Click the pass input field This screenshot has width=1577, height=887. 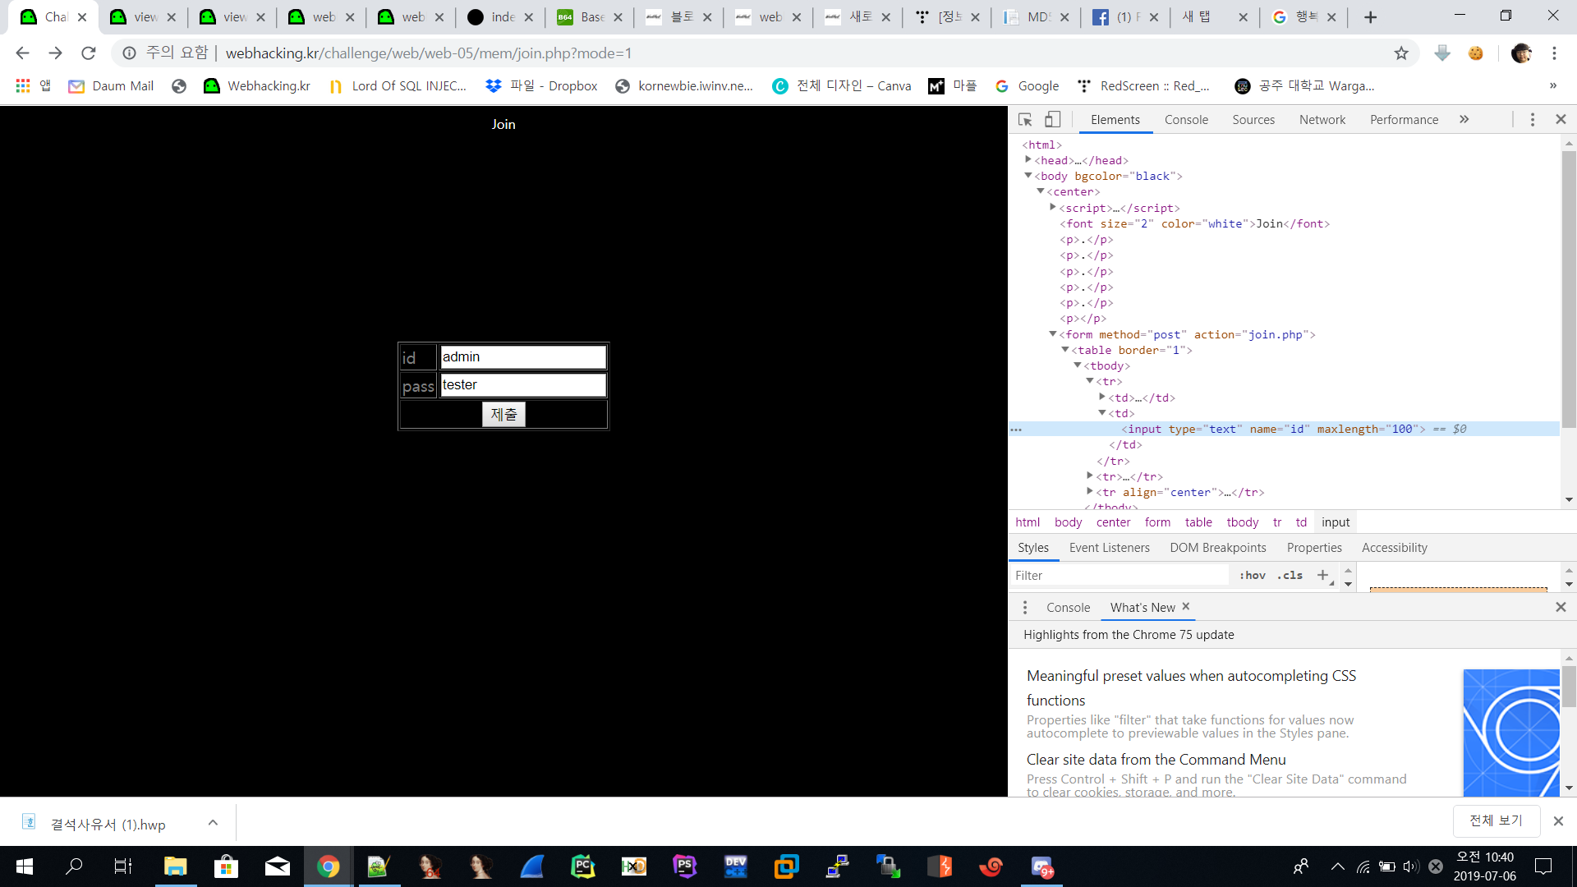pos(523,385)
